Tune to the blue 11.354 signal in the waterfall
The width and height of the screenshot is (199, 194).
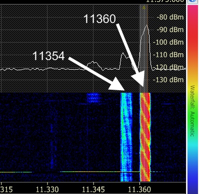[126, 137]
